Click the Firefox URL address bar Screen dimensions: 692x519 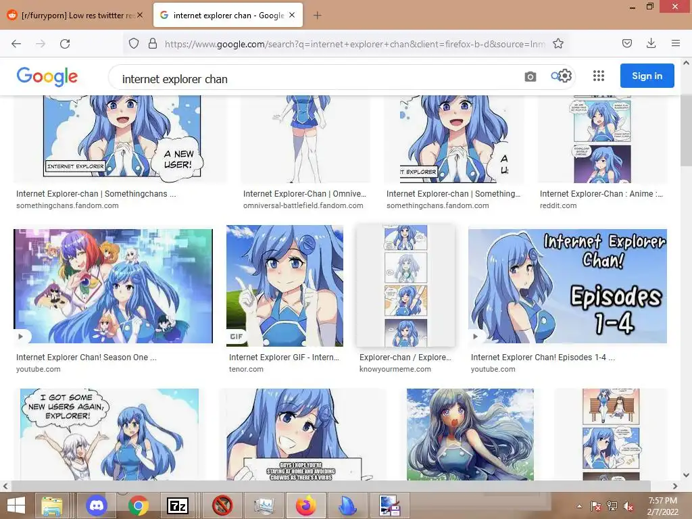tap(355, 44)
